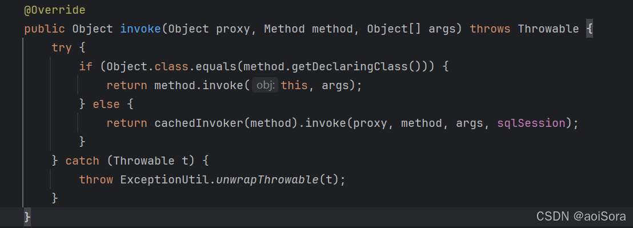The height and width of the screenshot is (228, 633).
Task: Click 'Method' parameter type in signature
Action: click(284, 29)
